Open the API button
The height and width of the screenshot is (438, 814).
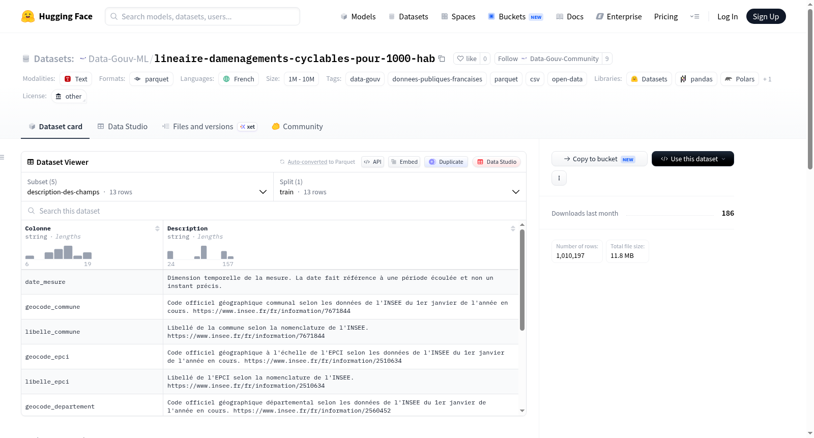(372, 162)
